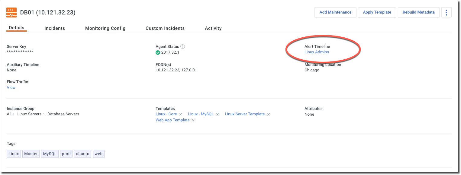Screen dimensions: 461x175
Task: Remove the Web App Template
Action: [x=193, y=120]
